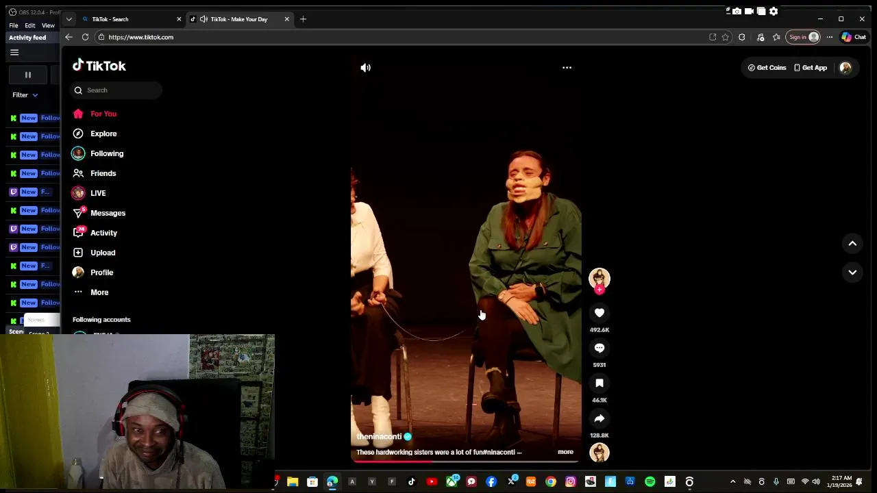This screenshot has height=493, width=877.
Task: Seek along the video progress bar
Action: click(465, 462)
